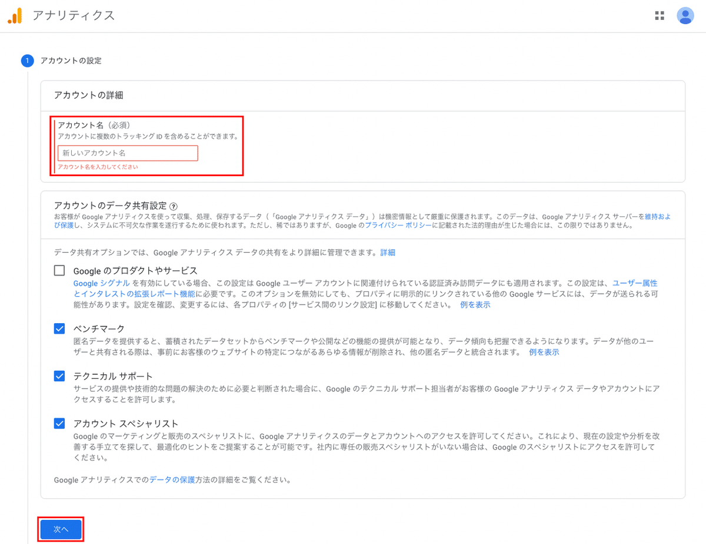
Task: Click the アカウント スペシャリスト label text
Action: 126,424
